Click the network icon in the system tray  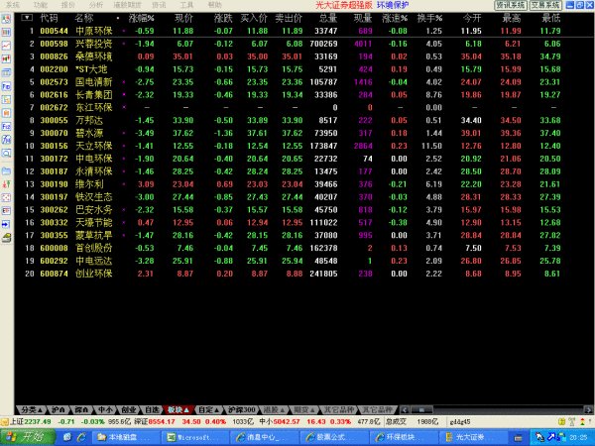562,437
